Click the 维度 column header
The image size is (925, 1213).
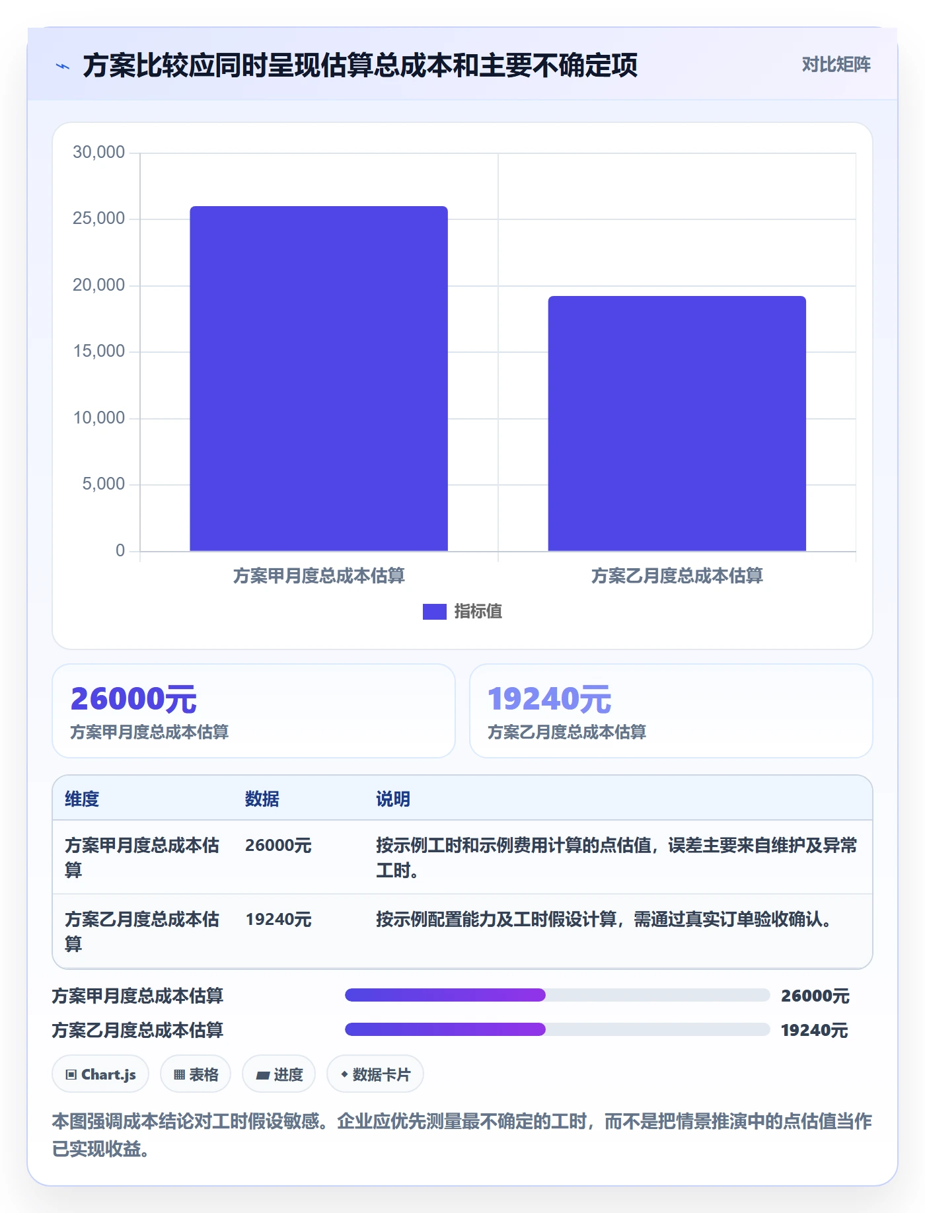pos(82,799)
